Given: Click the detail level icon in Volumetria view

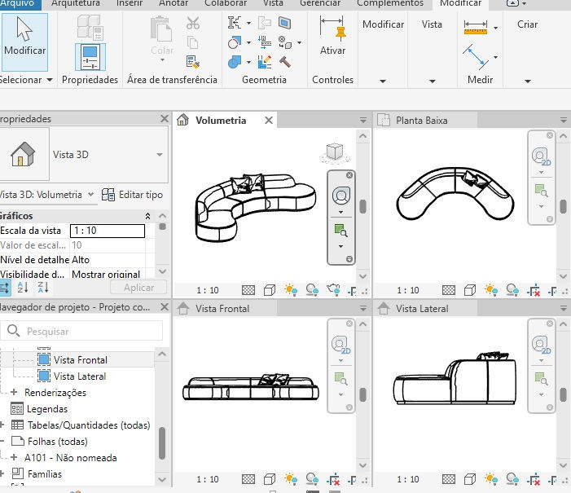Looking at the screenshot, I should [x=248, y=290].
